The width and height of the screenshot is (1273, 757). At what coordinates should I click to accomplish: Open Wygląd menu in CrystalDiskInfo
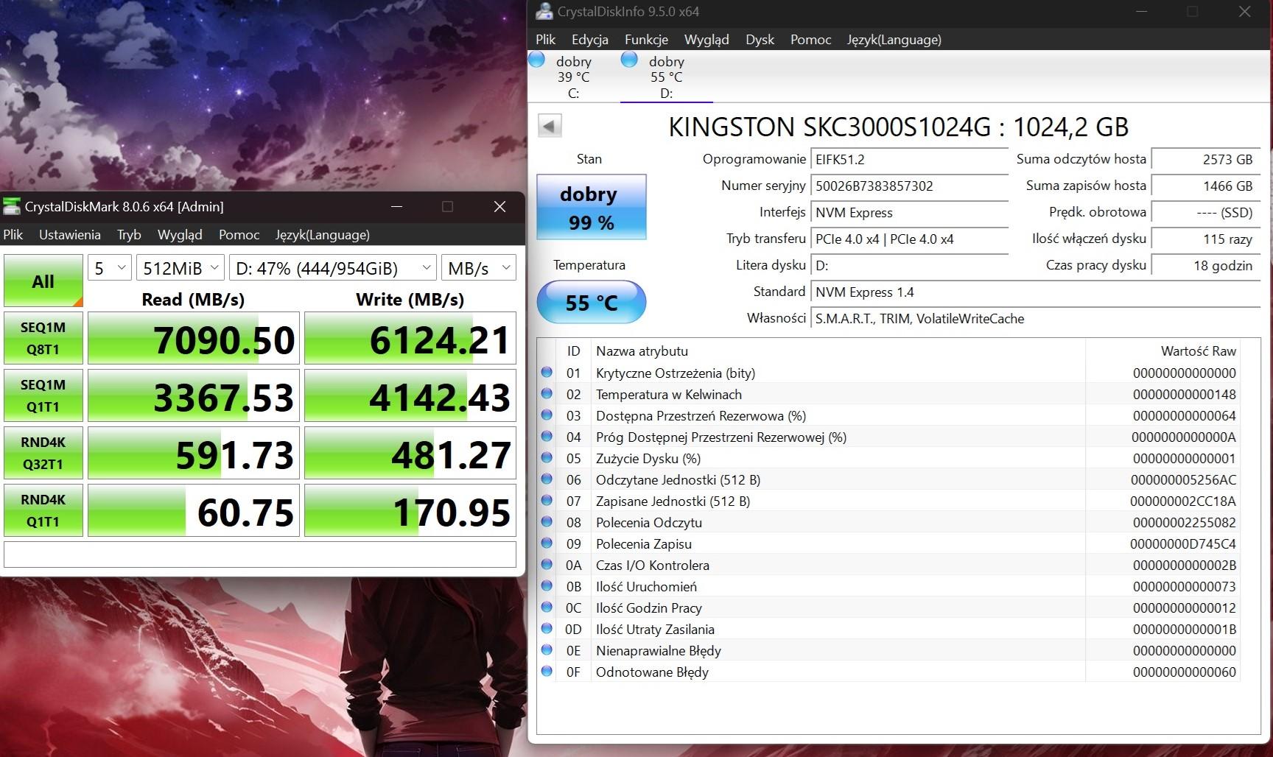(706, 40)
